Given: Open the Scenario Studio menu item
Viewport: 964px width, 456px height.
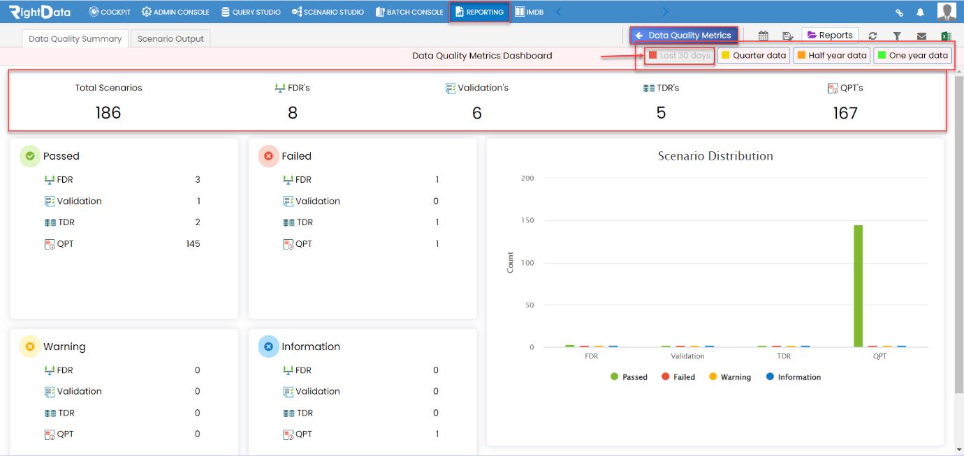Looking at the screenshot, I should [x=326, y=11].
